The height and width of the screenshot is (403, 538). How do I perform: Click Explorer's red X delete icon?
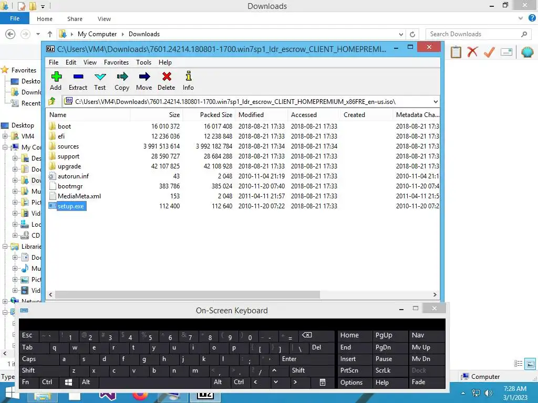(x=472, y=52)
